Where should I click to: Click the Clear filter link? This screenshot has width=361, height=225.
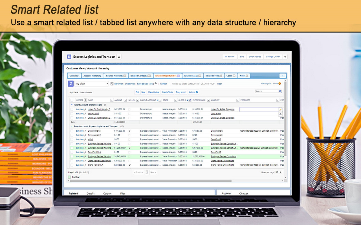pos(219,84)
